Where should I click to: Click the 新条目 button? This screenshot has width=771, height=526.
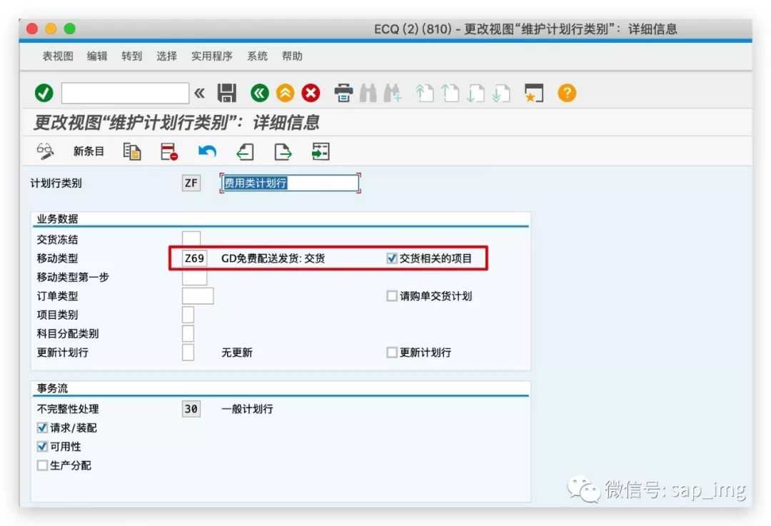[x=89, y=151]
